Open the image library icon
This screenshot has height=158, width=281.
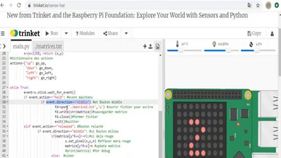coord(158,47)
